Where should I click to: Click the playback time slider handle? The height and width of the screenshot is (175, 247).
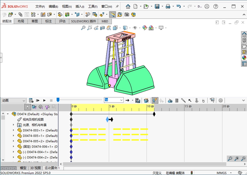(x=58, y=100)
